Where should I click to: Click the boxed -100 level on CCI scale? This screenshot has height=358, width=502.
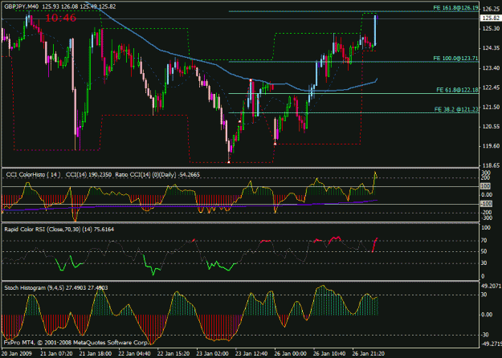tap(486, 204)
